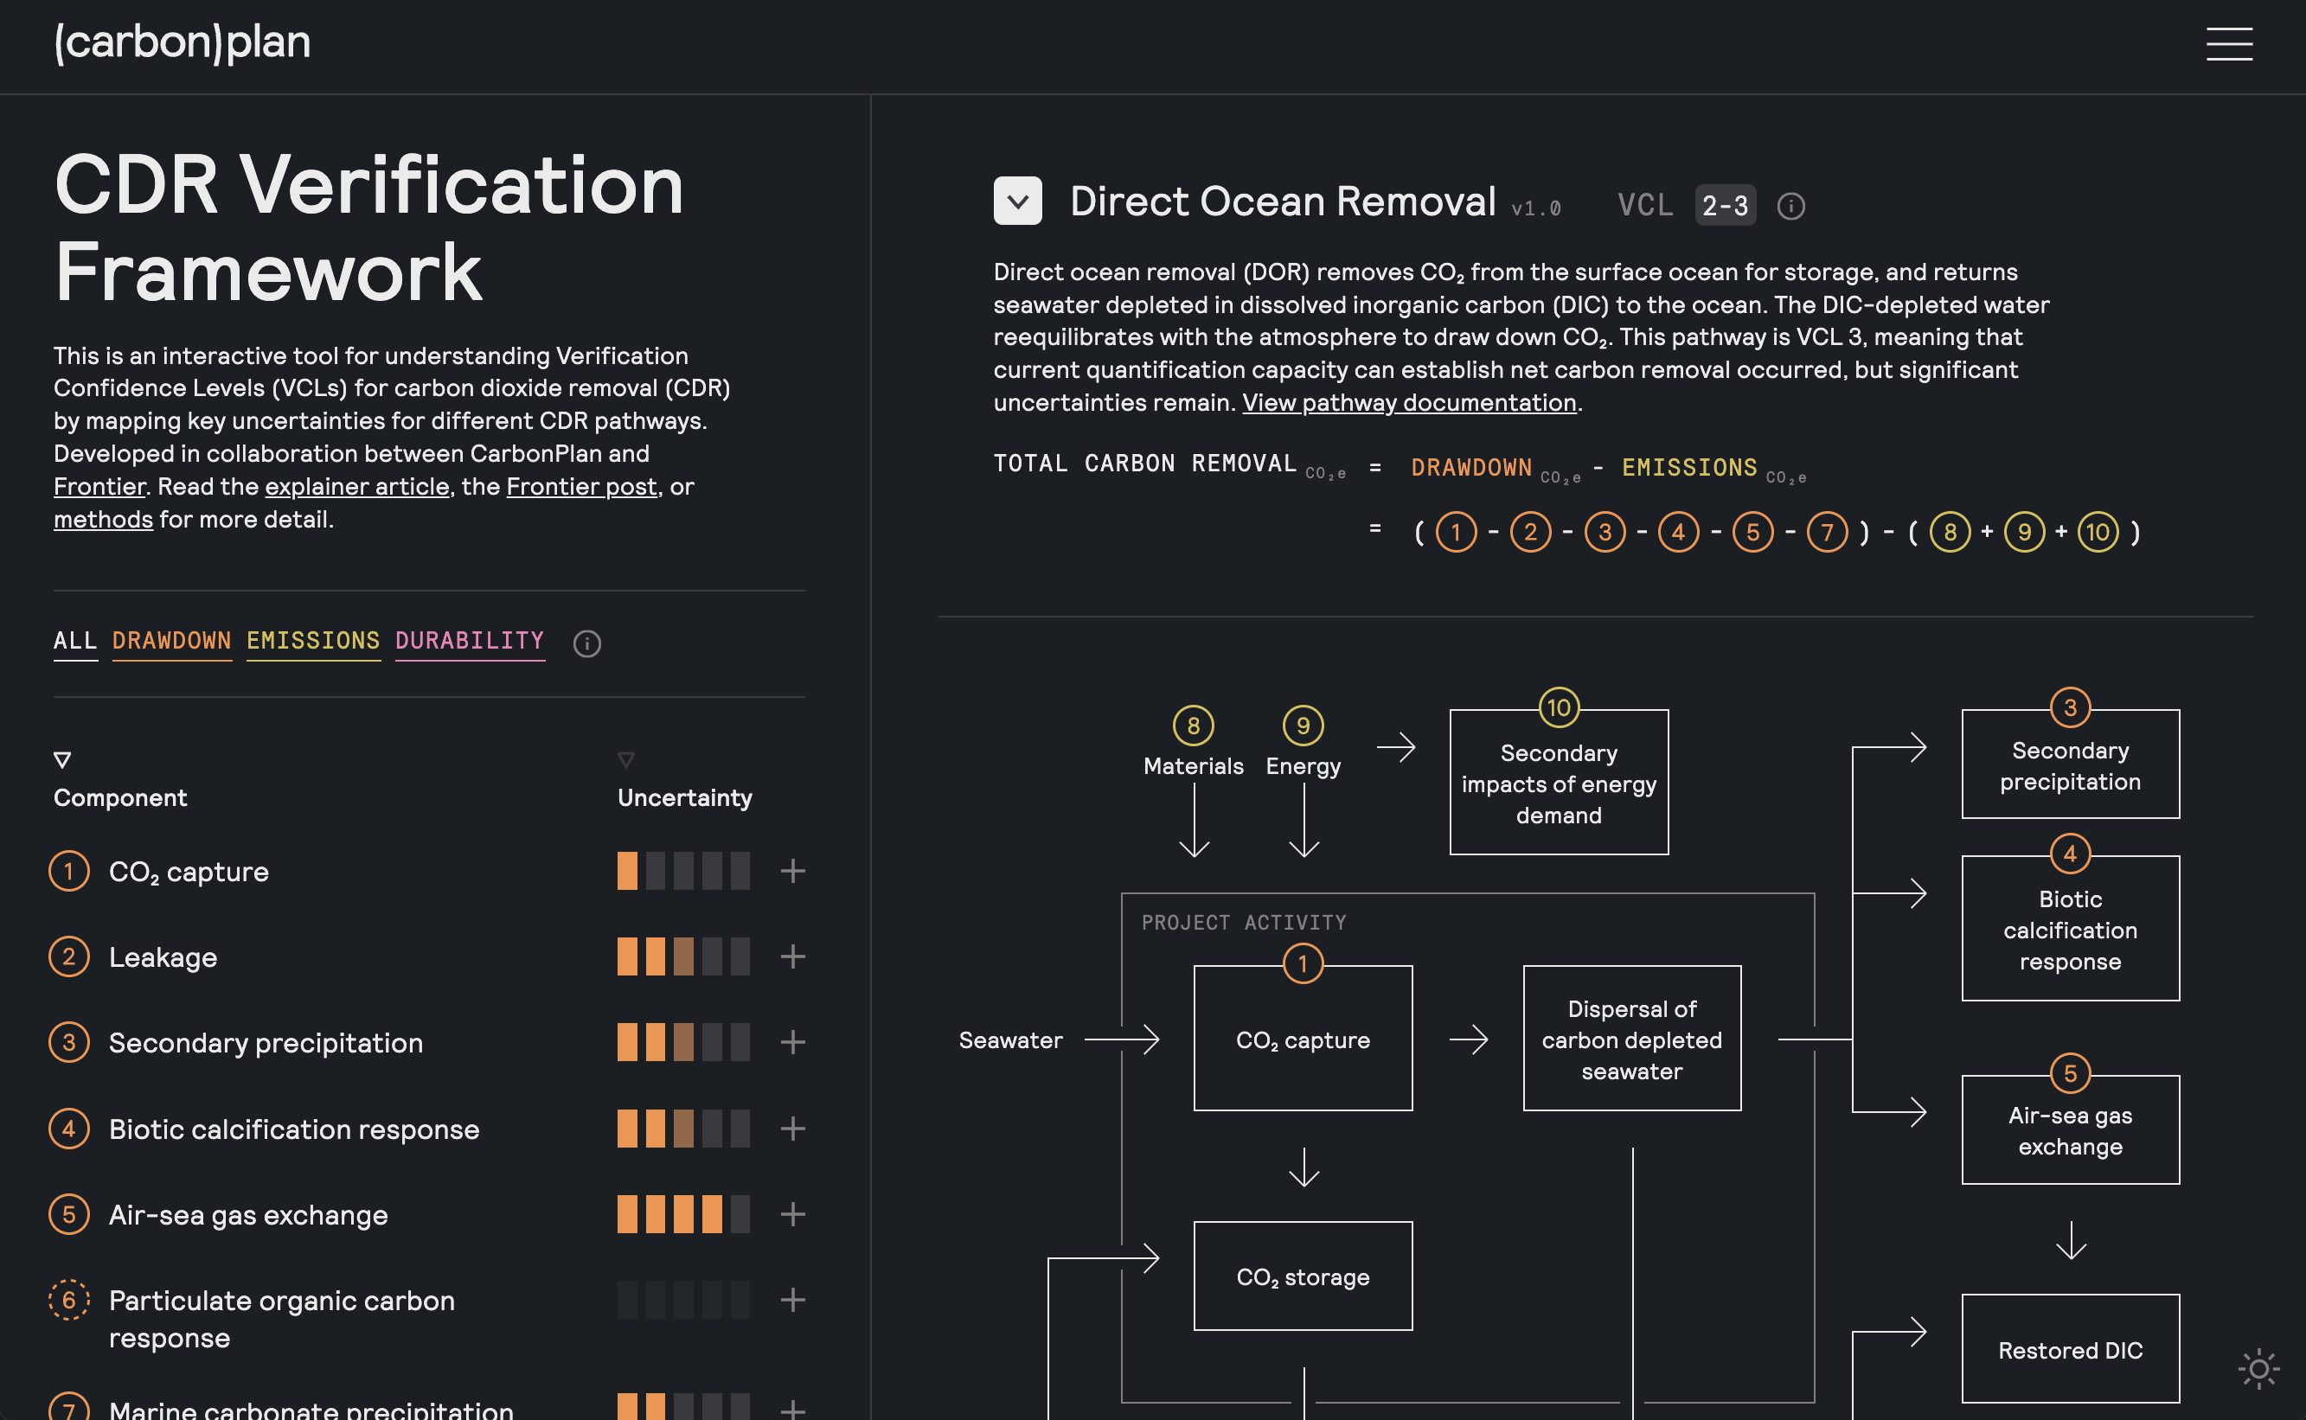Viewport: 2306px width, 1420px height.
Task: Click circled 3 on the Secondary precipitation box
Action: tap(2069, 707)
